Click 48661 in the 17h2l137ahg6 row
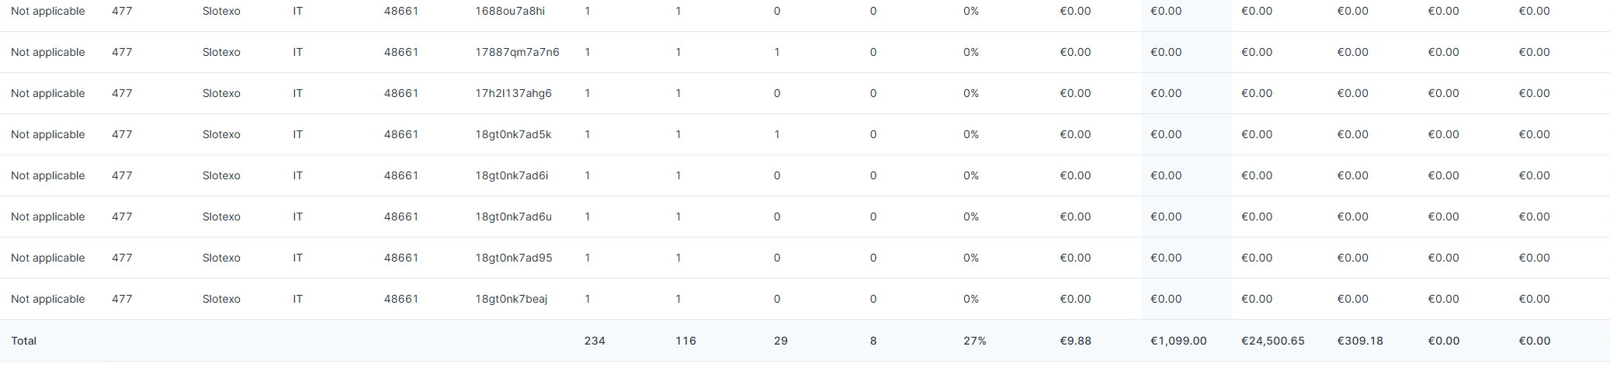 point(401,93)
